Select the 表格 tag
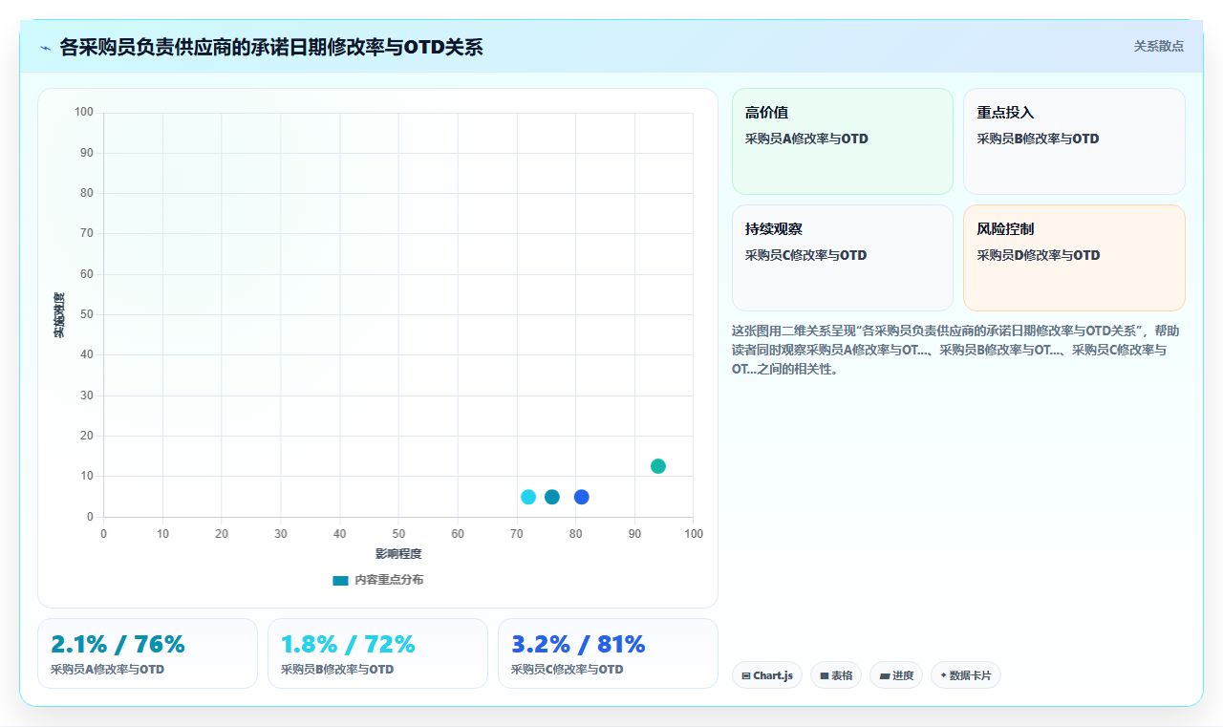This screenshot has height=727, width=1223. point(836,675)
